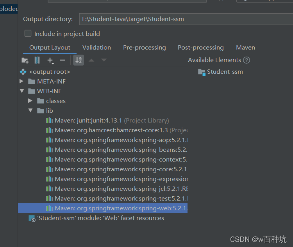Select the spring-test library entry
The image size is (293, 247).
pyautogui.click(x=121, y=198)
